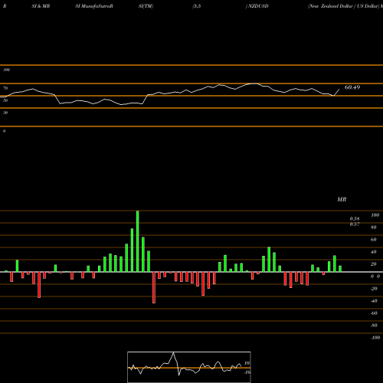Click the MunafaSutra text in the header

click(97, 6)
